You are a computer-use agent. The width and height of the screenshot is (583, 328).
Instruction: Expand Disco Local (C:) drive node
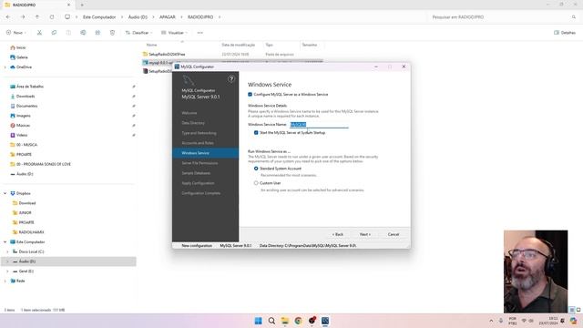[8, 251]
